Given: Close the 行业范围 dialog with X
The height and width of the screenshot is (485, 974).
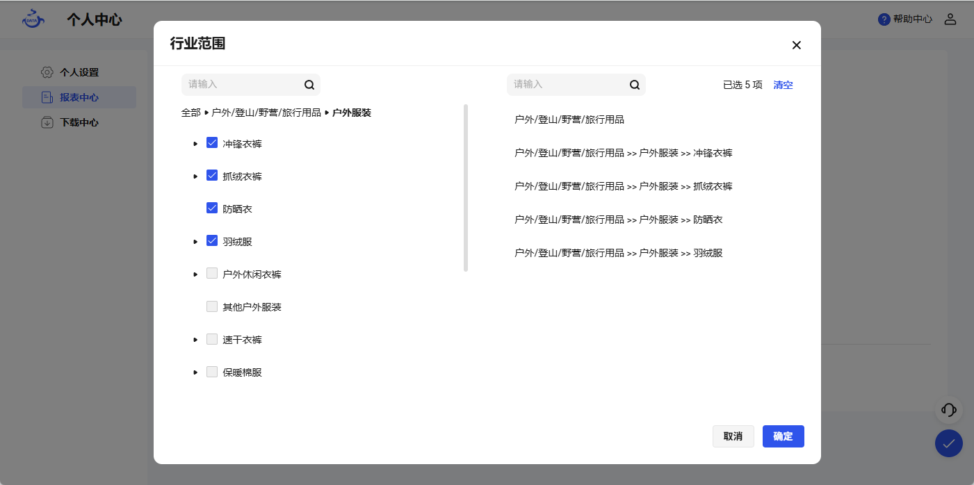Looking at the screenshot, I should [x=797, y=45].
